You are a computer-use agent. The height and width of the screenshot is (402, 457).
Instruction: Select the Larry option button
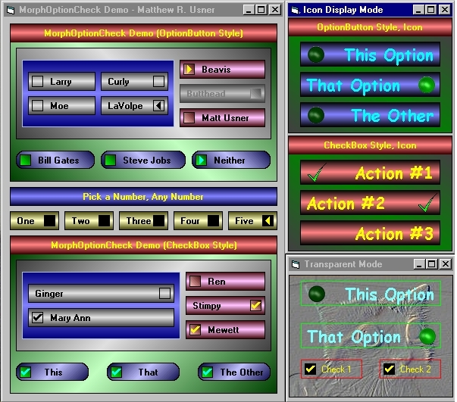point(37,82)
